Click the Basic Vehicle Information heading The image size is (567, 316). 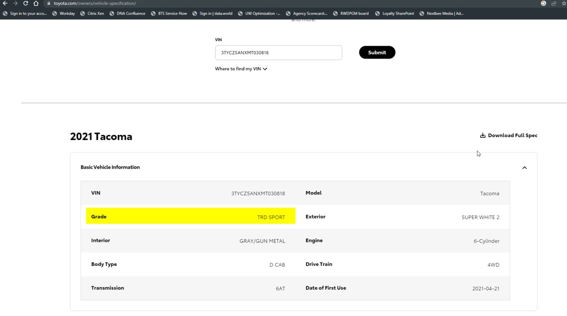point(110,167)
